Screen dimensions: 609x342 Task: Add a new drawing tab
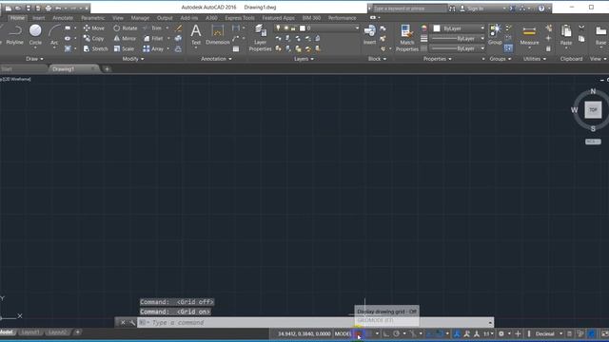point(107,69)
